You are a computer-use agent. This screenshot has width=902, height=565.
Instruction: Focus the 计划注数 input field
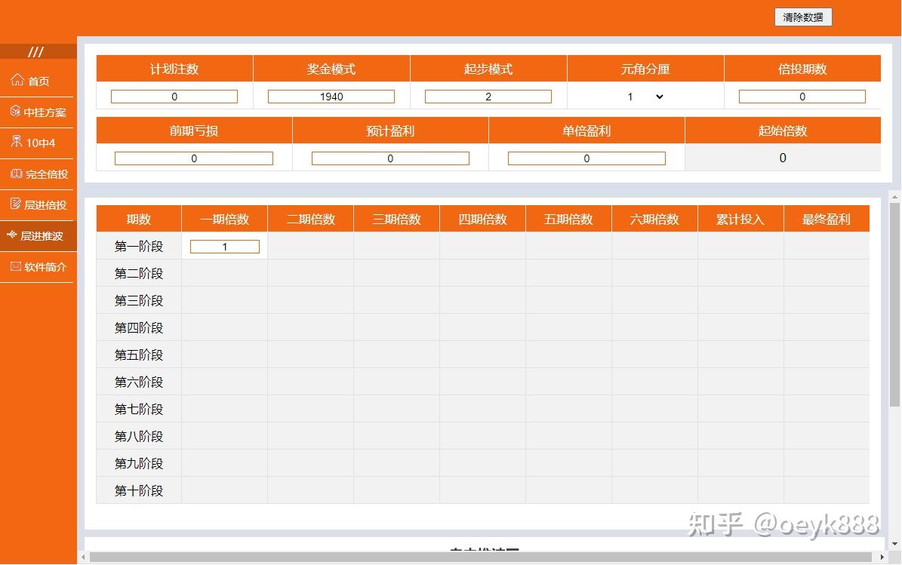click(x=174, y=97)
